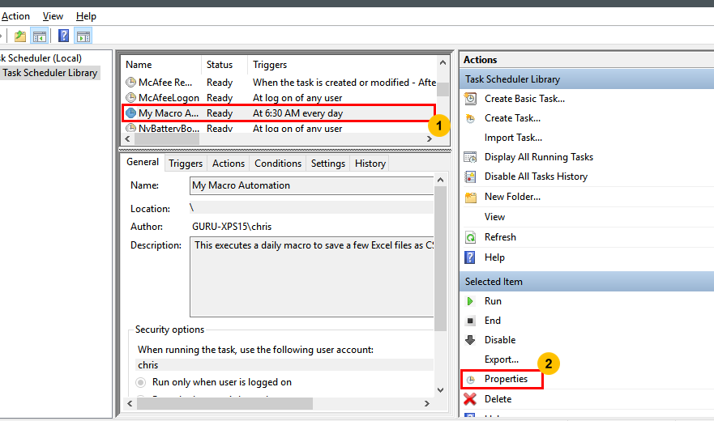The image size is (714, 421).
Task: Click the blue help question mark toolbar icon
Action: click(64, 36)
